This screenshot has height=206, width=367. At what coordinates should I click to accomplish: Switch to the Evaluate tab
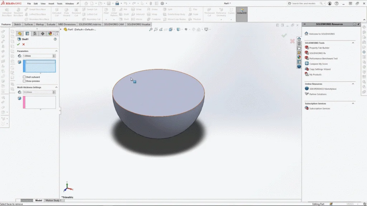tap(51, 24)
